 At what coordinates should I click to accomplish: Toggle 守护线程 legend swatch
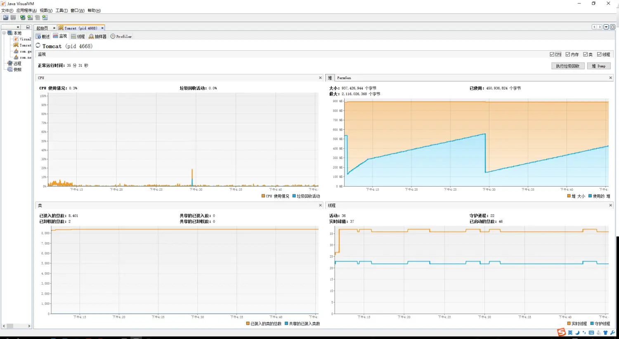(x=592, y=324)
